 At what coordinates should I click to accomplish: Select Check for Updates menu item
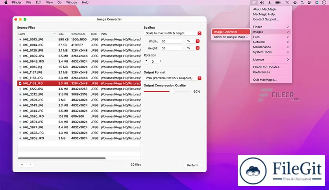click(267, 67)
